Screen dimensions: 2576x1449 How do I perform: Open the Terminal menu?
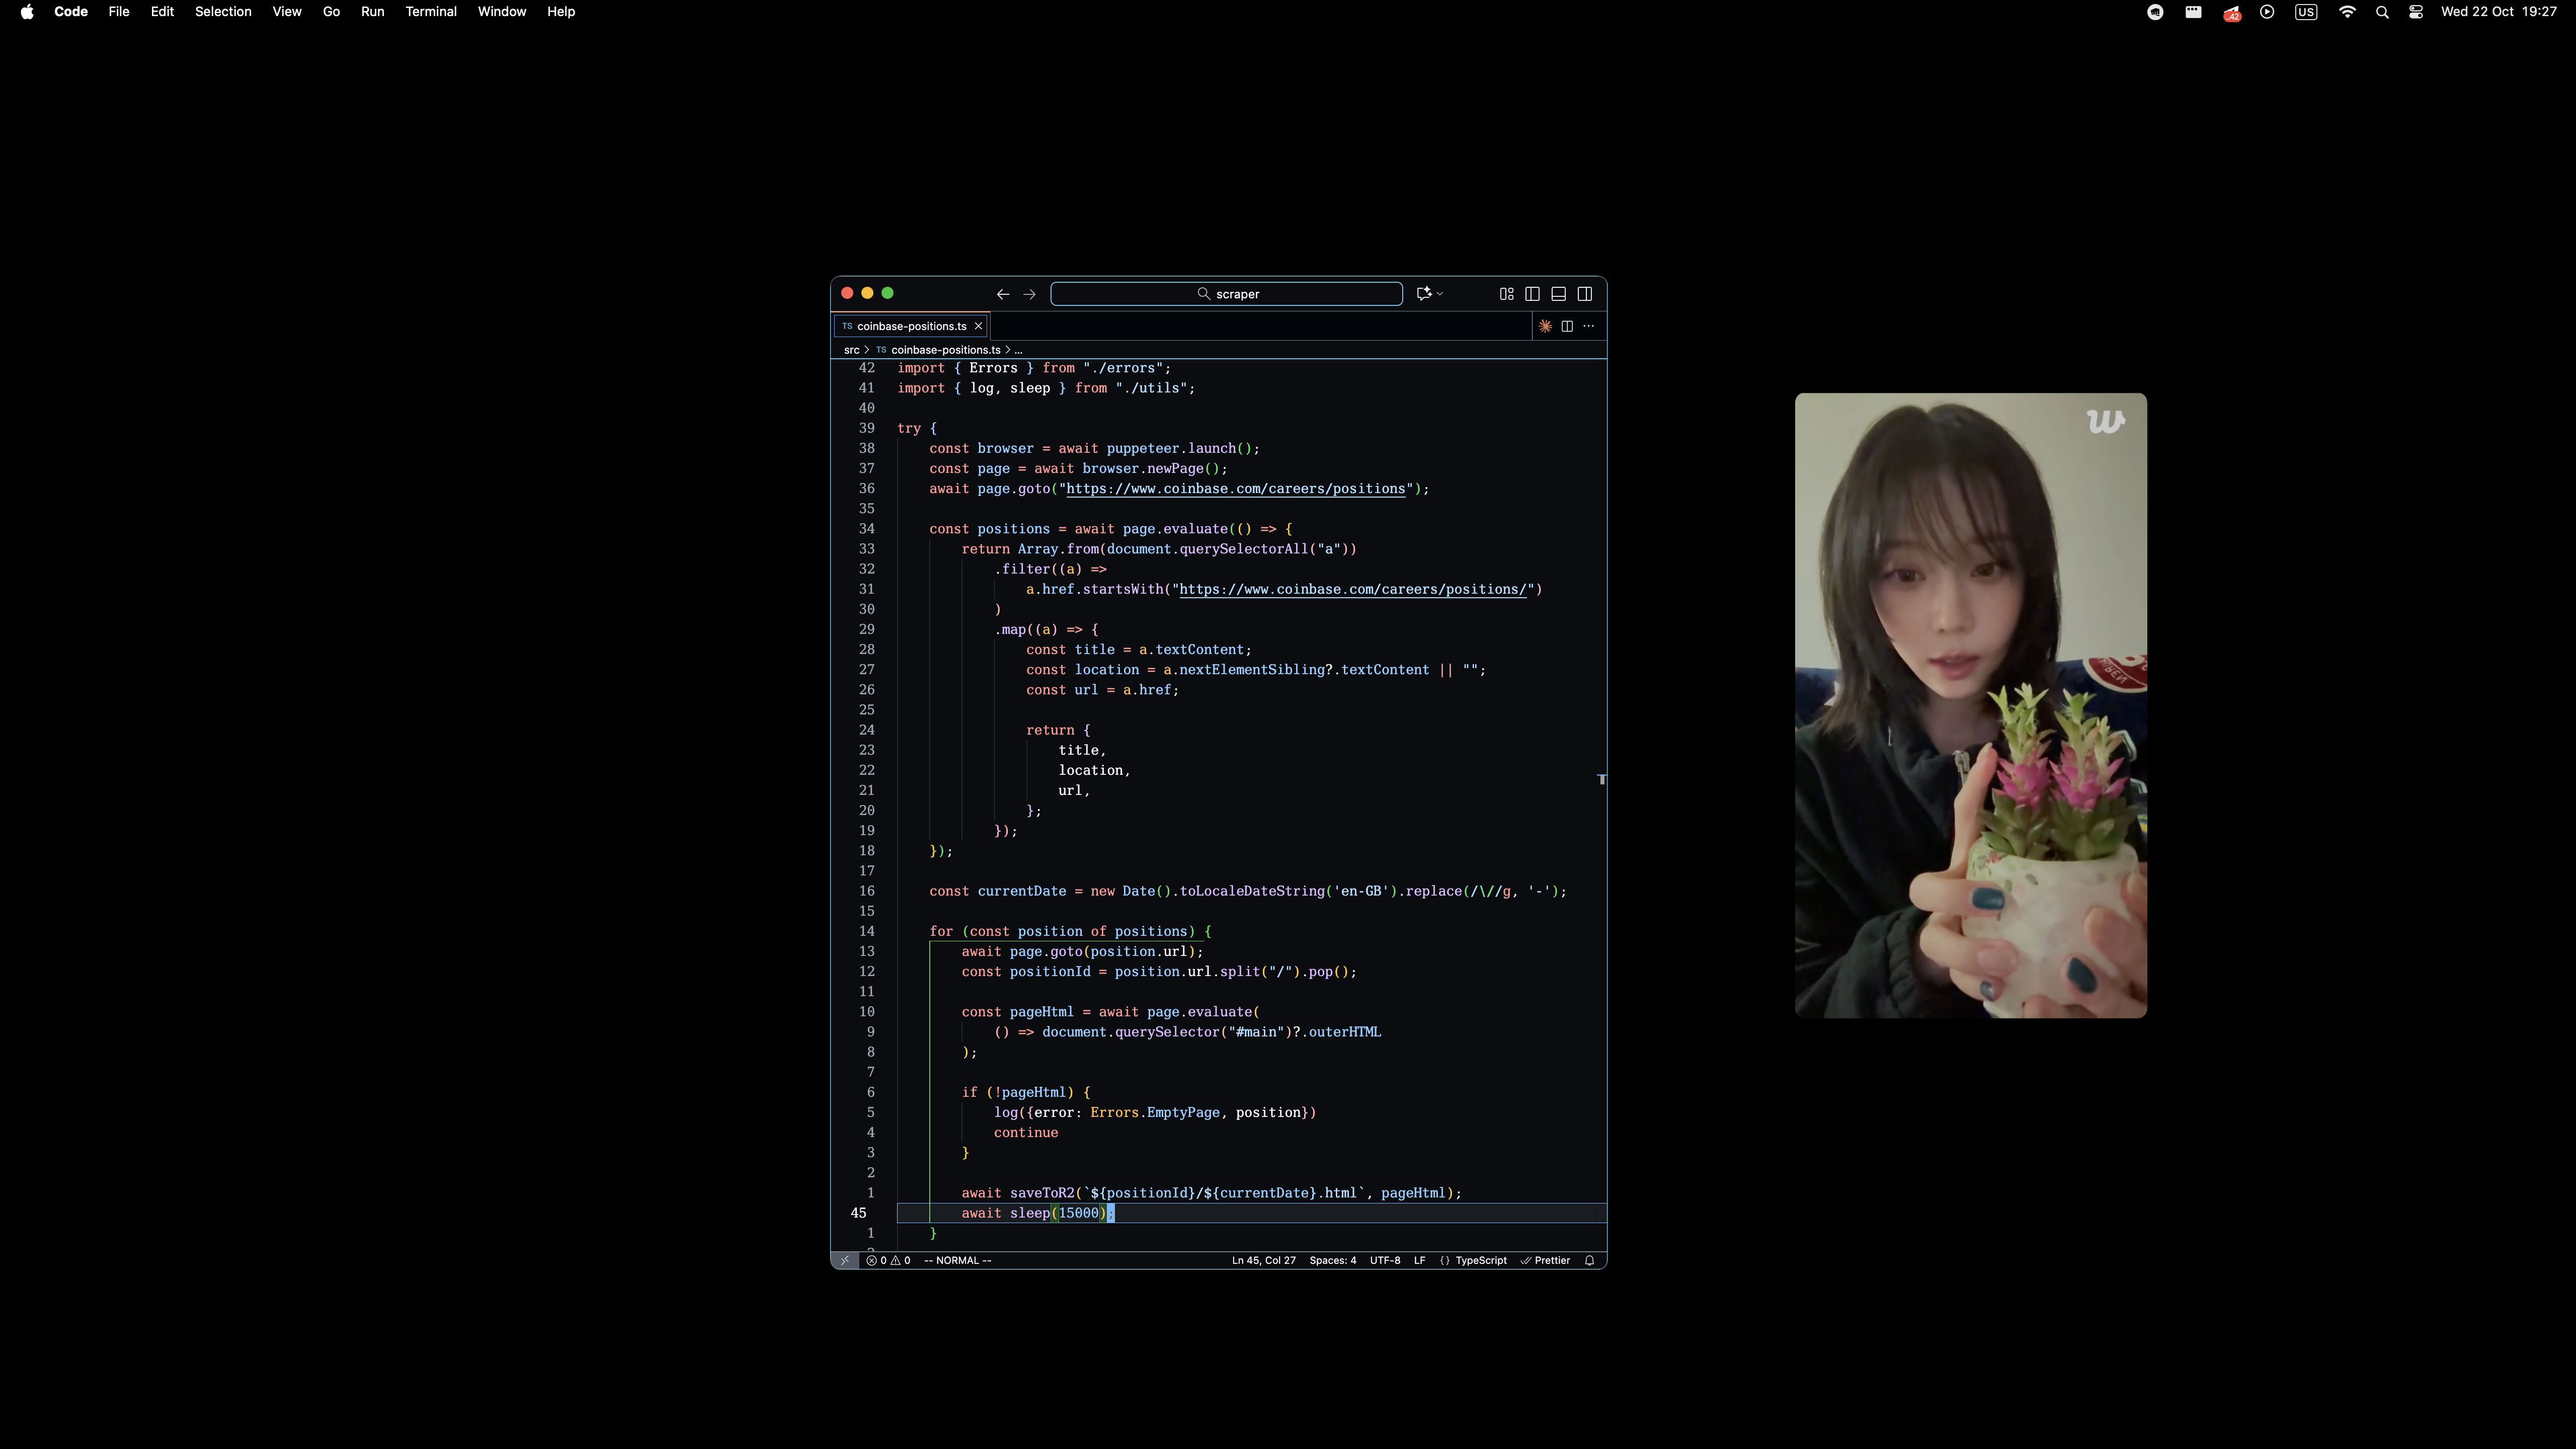(x=431, y=12)
